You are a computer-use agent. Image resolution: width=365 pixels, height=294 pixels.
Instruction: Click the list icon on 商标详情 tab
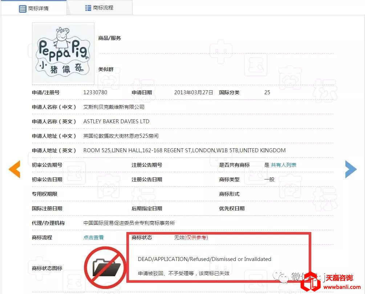pyautogui.click(x=23, y=8)
